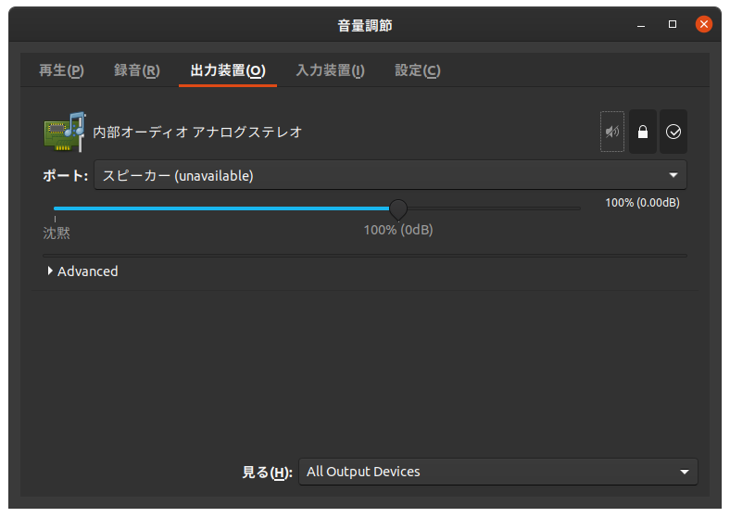Open the 入力装置(I) tab

pos(330,70)
